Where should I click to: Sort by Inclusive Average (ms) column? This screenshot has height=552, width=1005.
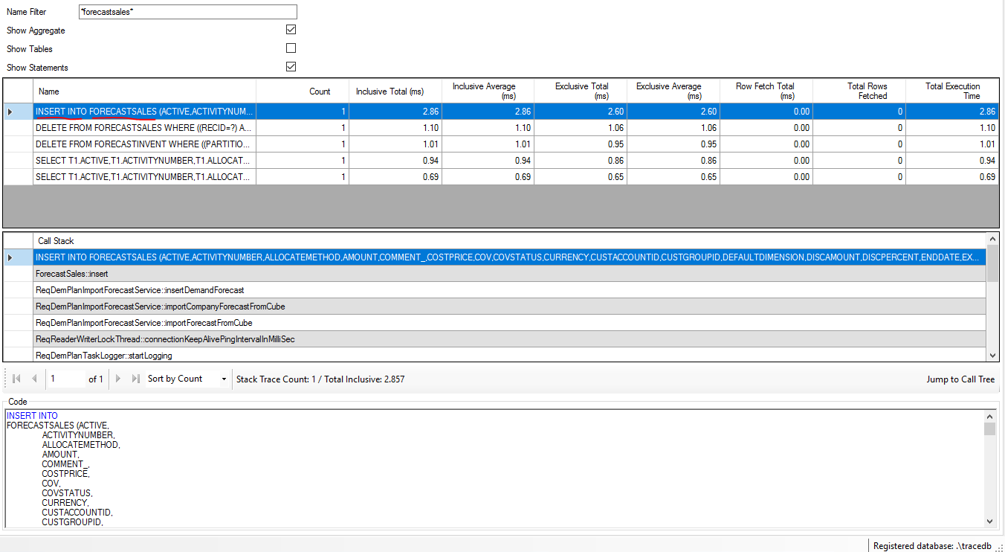point(488,92)
